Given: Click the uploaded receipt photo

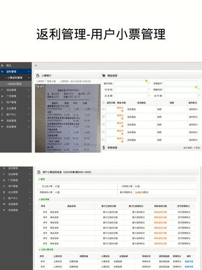Looking at the screenshot, I should 67,118.
